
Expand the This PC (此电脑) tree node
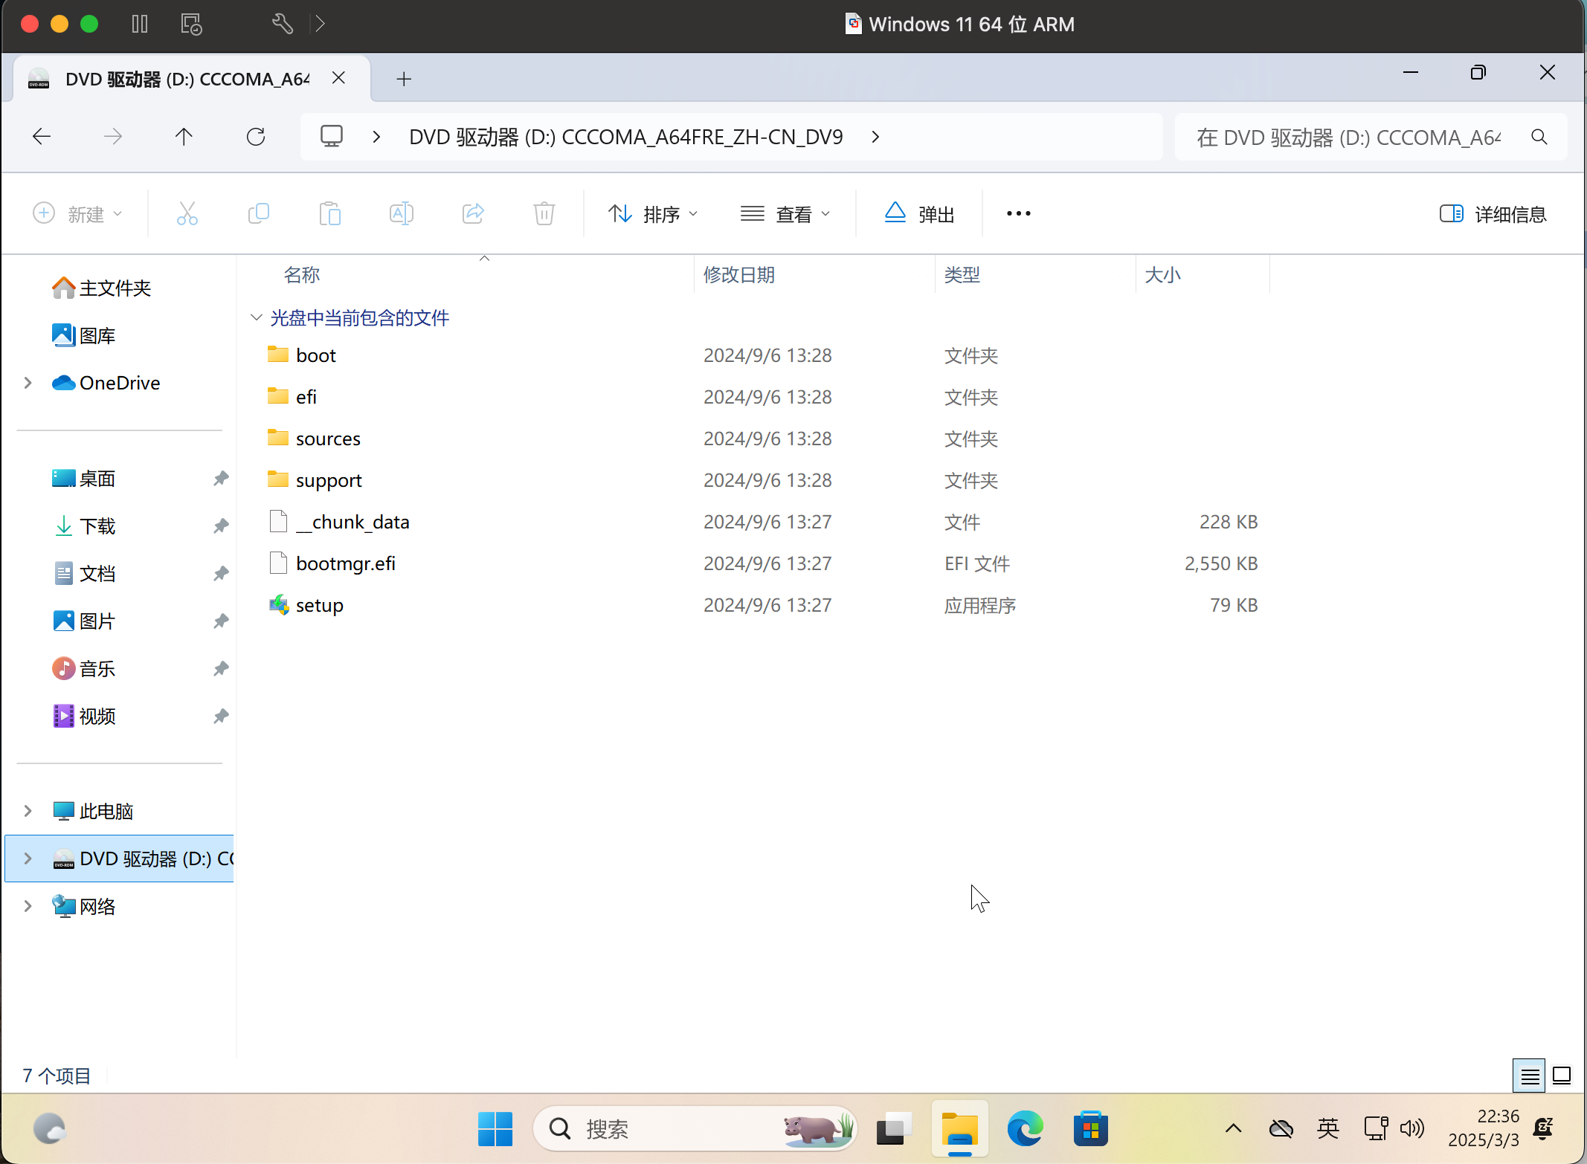coord(28,811)
